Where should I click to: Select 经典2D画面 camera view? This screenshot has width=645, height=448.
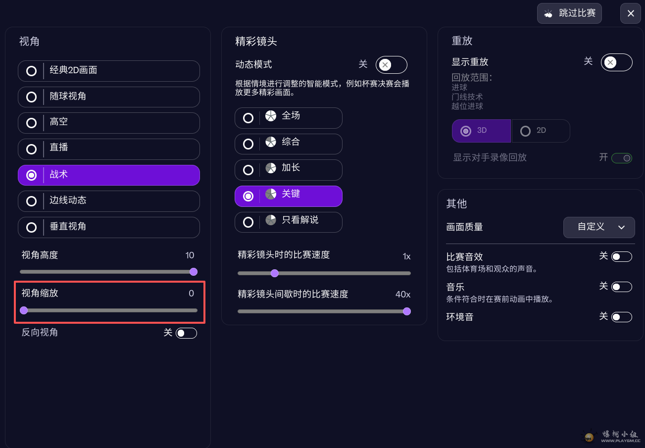coord(108,71)
